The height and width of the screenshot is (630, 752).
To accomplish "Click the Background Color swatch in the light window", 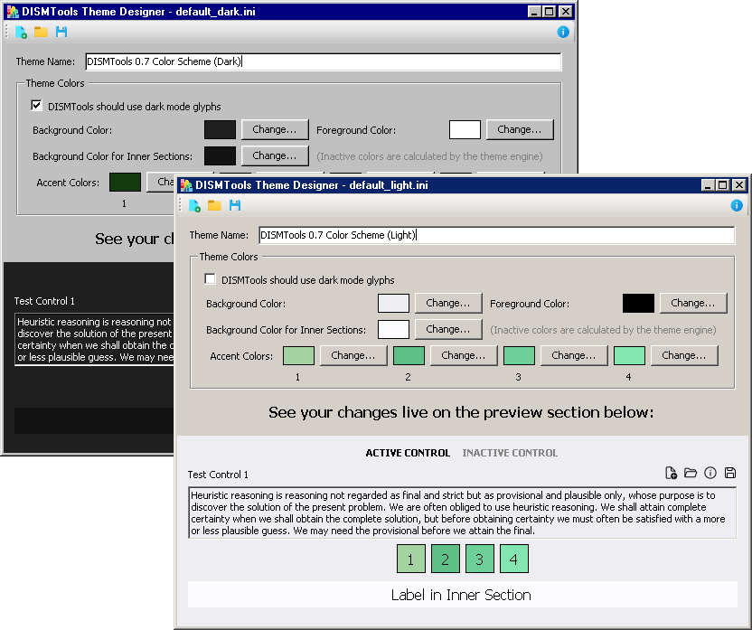I will [394, 304].
